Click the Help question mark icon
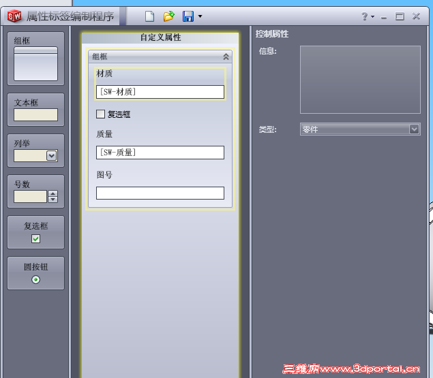This screenshot has height=378, width=433. [x=365, y=16]
